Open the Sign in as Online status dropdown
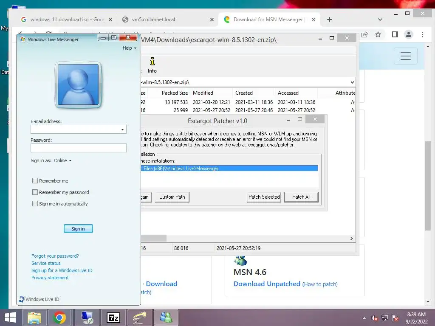This screenshot has height=326, width=435. pyautogui.click(x=63, y=160)
